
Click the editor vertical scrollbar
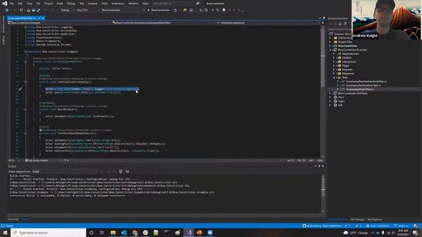(x=322, y=92)
